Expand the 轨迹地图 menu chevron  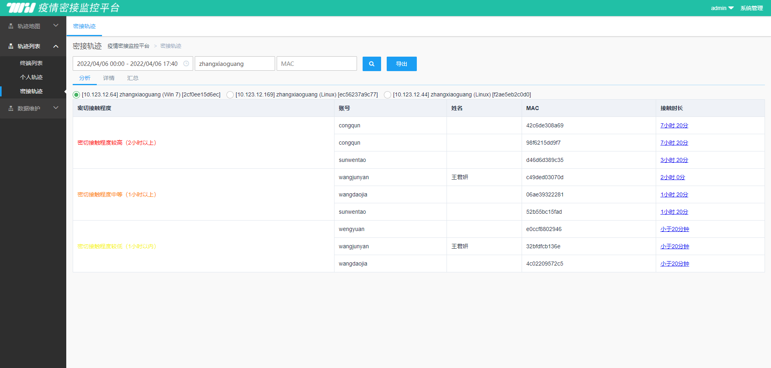pyautogui.click(x=56, y=26)
